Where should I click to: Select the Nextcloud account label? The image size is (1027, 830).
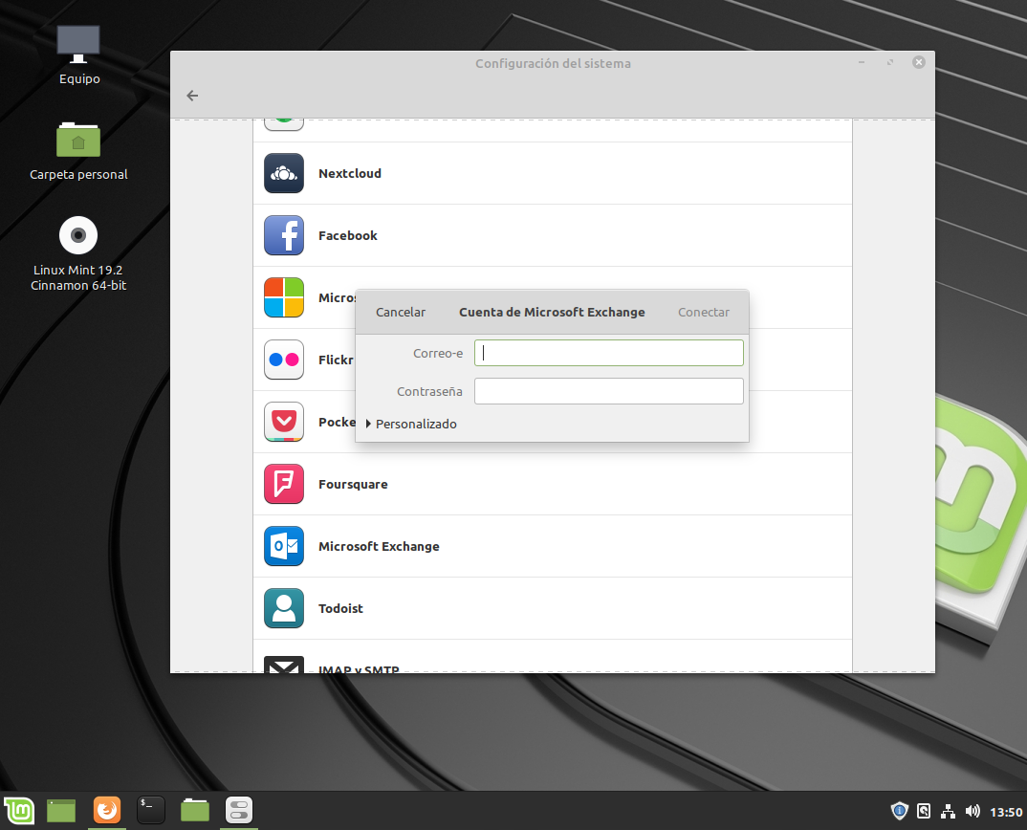click(x=350, y=174)
